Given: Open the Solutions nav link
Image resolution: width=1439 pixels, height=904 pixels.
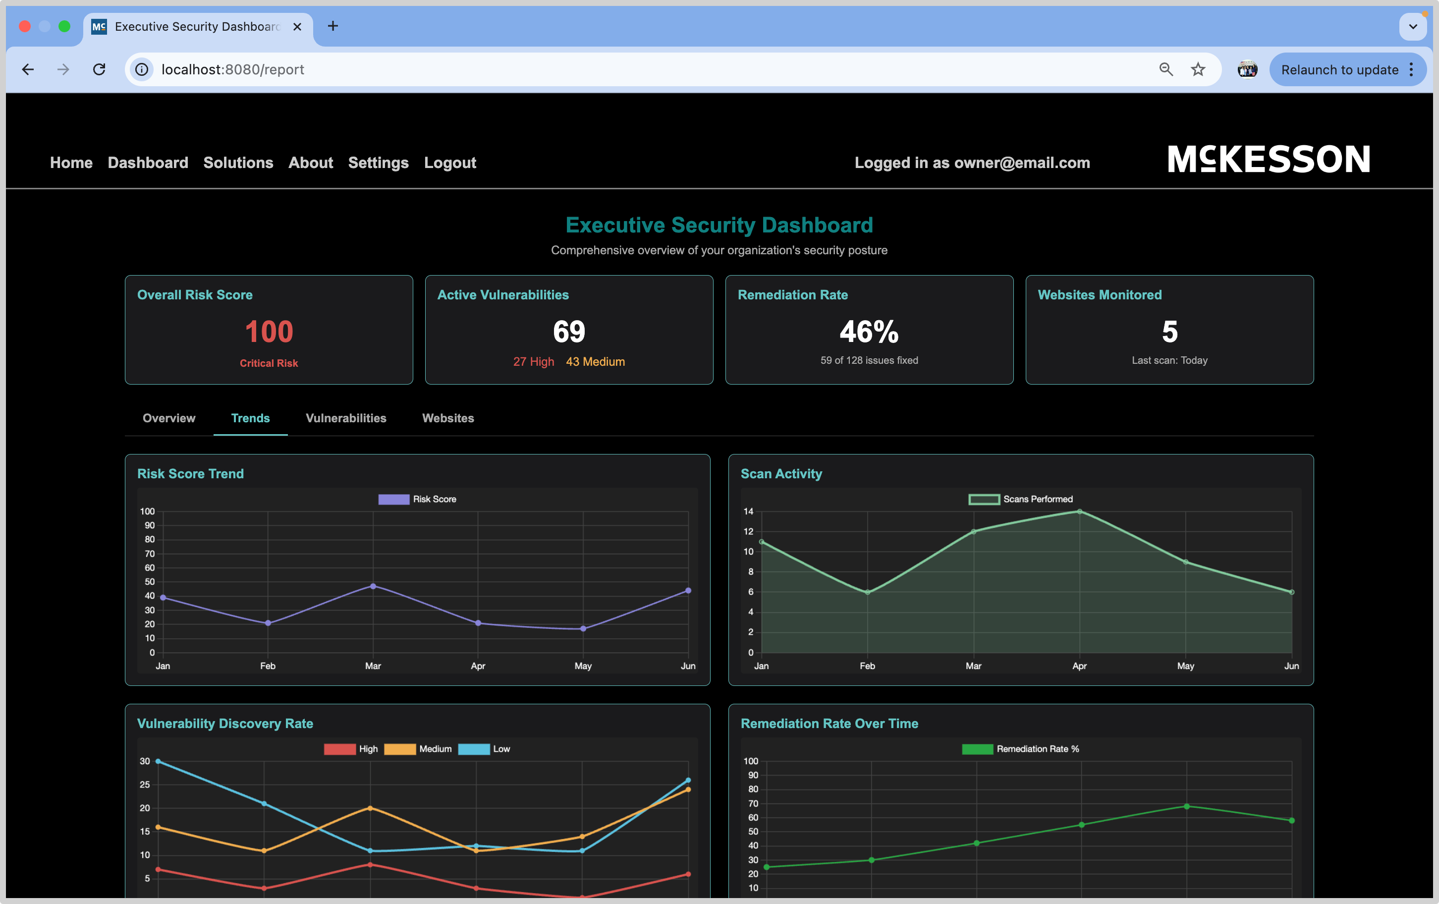Looking at the screenshot, I should 238,163.
